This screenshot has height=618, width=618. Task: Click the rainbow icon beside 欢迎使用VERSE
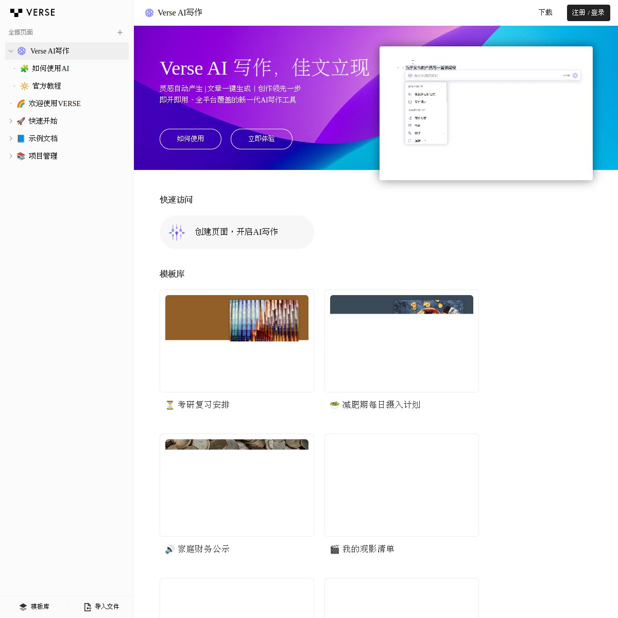(x=21, y=104)
